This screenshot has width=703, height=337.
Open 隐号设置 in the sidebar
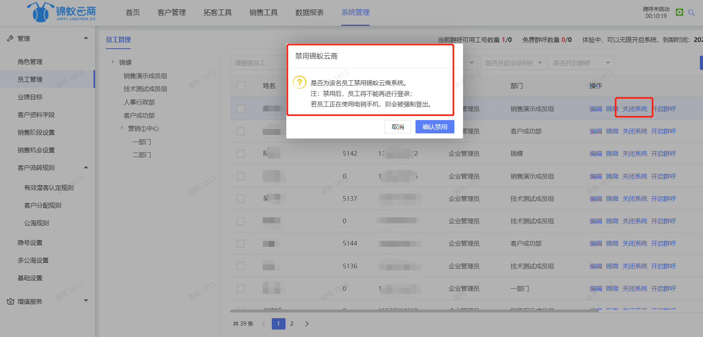[x=30, y=242]
